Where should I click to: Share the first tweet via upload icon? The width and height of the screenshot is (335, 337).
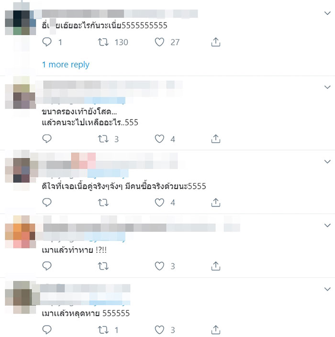(215, 42)
